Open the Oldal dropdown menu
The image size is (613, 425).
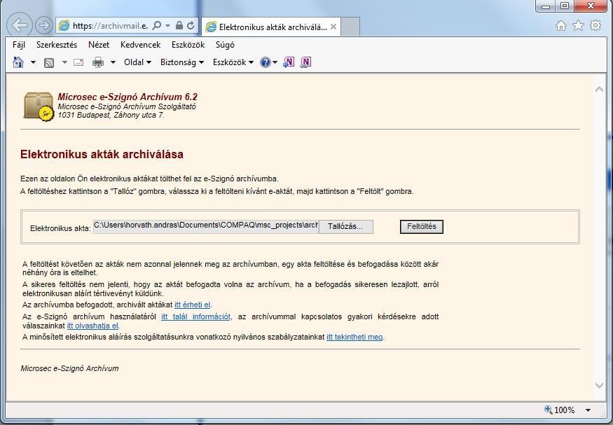137,62
